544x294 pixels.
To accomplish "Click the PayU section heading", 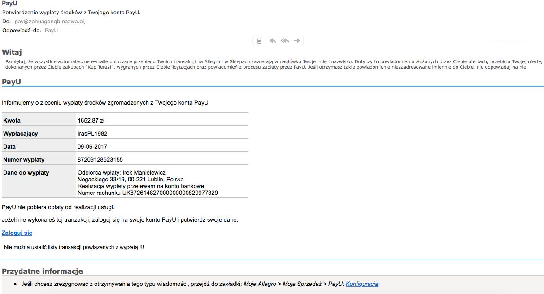I will click(12, 82).
